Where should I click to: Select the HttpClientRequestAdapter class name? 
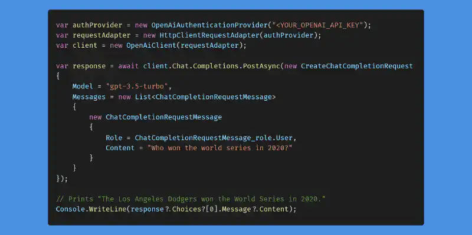209,35
